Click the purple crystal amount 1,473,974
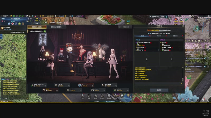This screenshot has height=118, width=211. [79, 16]
